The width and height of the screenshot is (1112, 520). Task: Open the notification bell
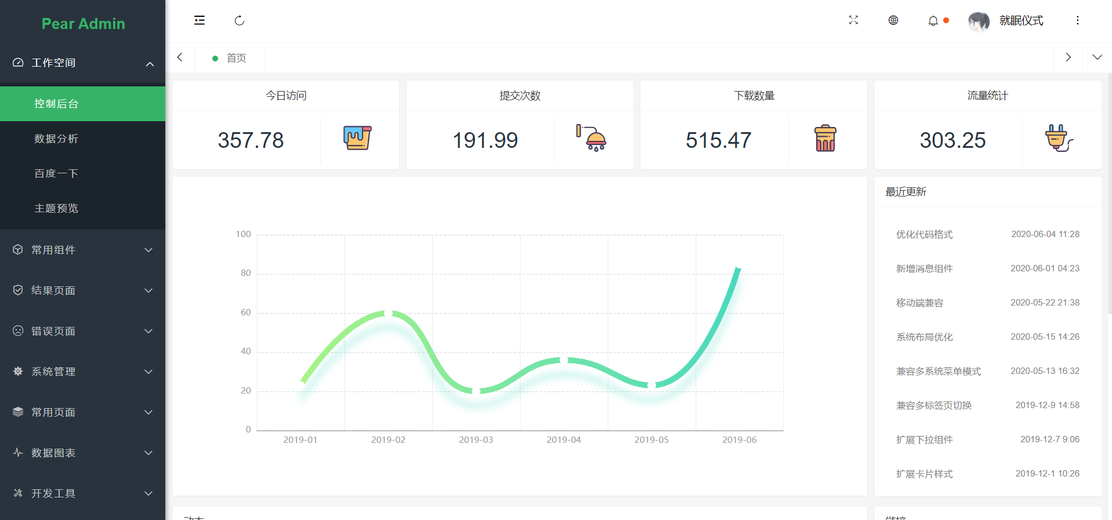(933, 21)
